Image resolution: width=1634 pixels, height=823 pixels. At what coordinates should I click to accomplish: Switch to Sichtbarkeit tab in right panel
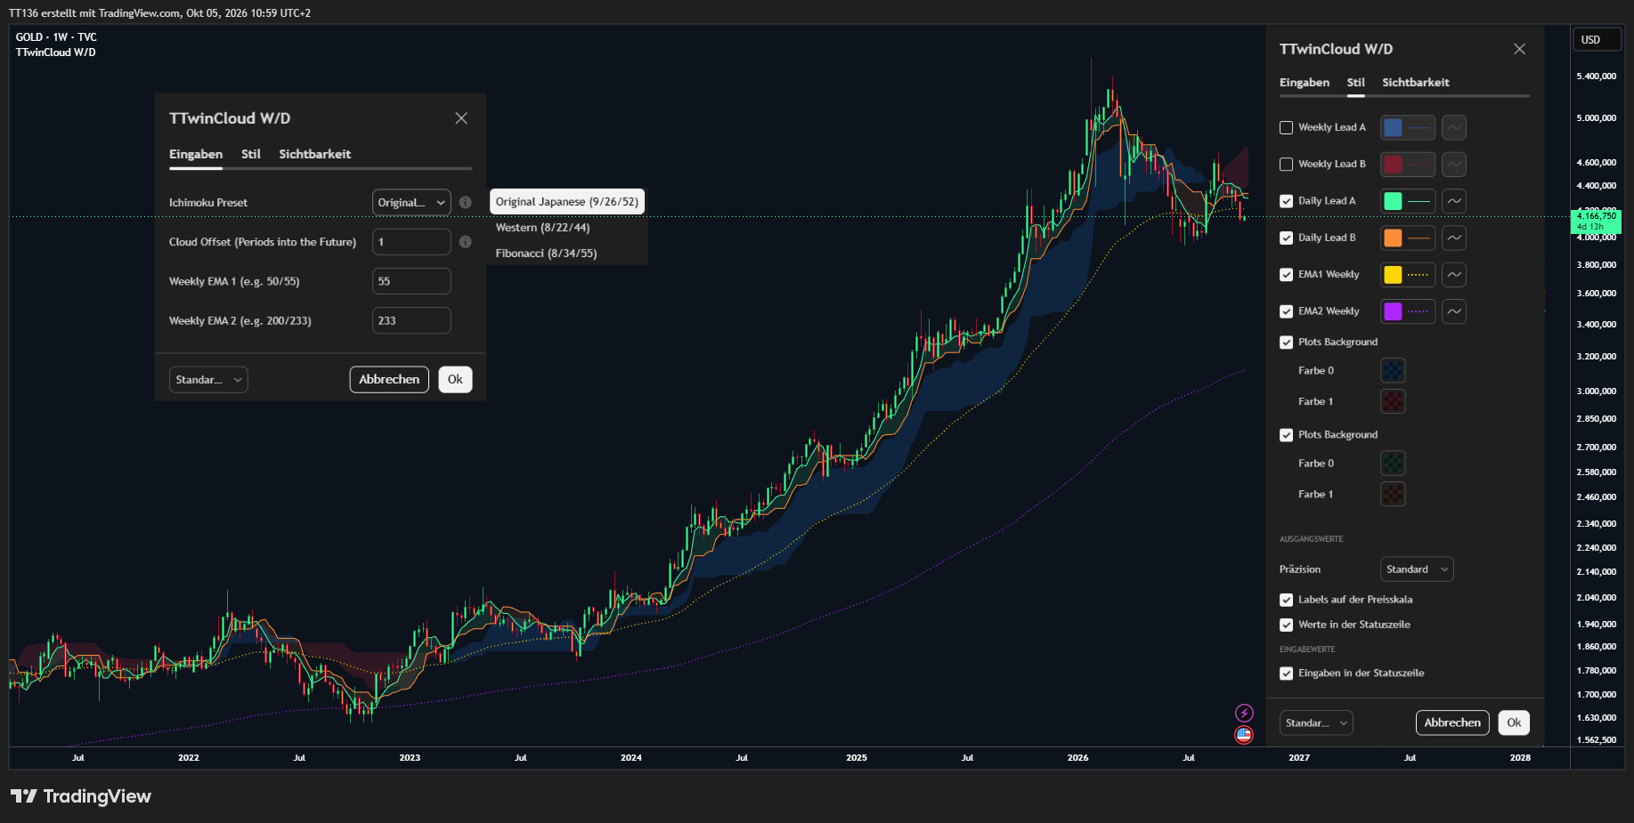[x=1416, y=83]
